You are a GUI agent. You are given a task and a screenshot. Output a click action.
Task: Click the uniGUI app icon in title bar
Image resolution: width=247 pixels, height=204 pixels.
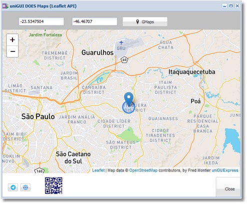(5, 6)
